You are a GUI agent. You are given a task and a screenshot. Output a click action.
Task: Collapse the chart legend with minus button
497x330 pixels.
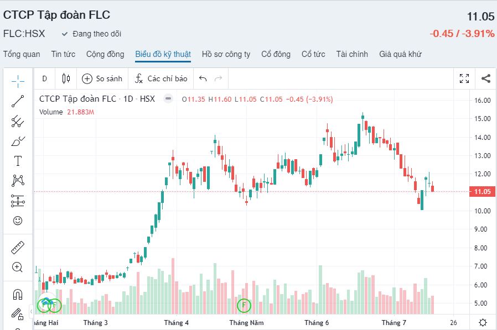[167, 99]
